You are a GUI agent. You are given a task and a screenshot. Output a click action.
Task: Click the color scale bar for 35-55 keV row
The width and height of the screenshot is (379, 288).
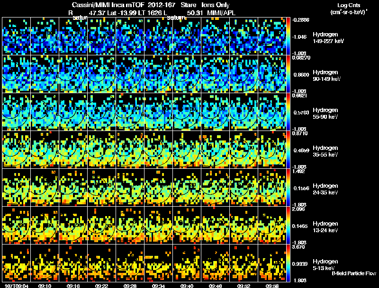288,149
